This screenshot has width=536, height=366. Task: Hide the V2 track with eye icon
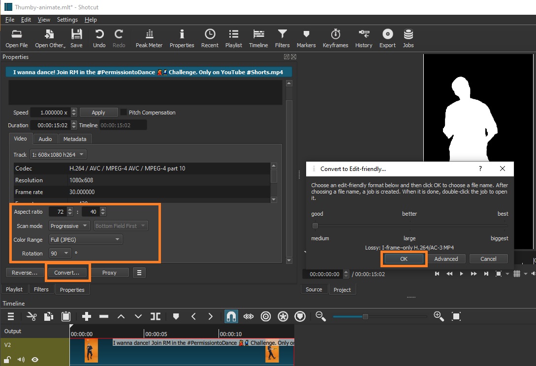(35, 360)
